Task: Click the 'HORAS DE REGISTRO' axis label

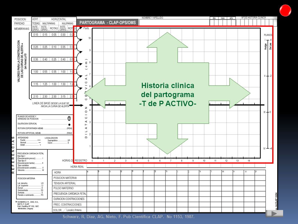Action: (x=74, y=161)
